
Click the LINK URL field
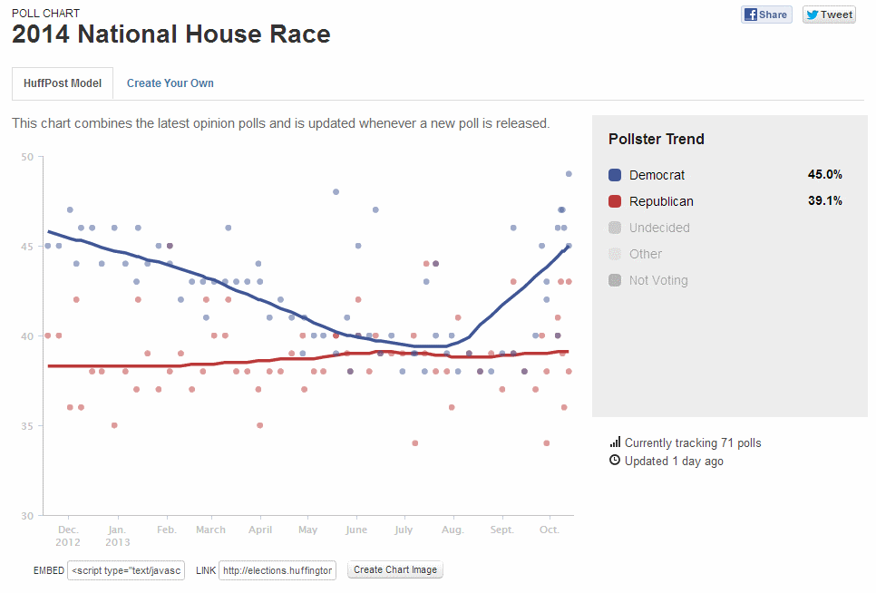(278, 570)
